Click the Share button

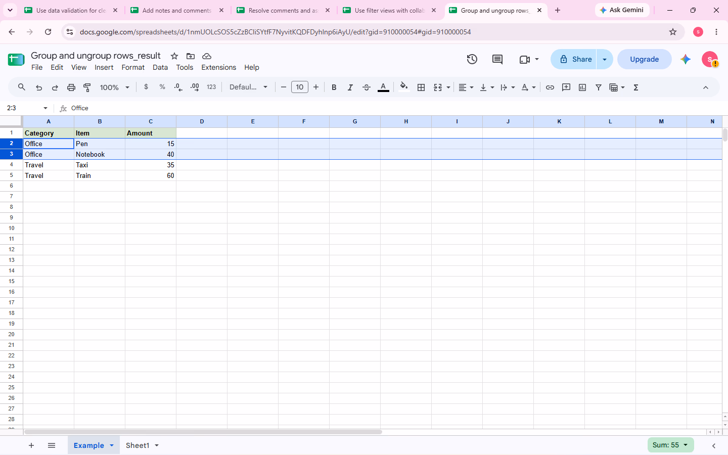click(x=575, y=59)
